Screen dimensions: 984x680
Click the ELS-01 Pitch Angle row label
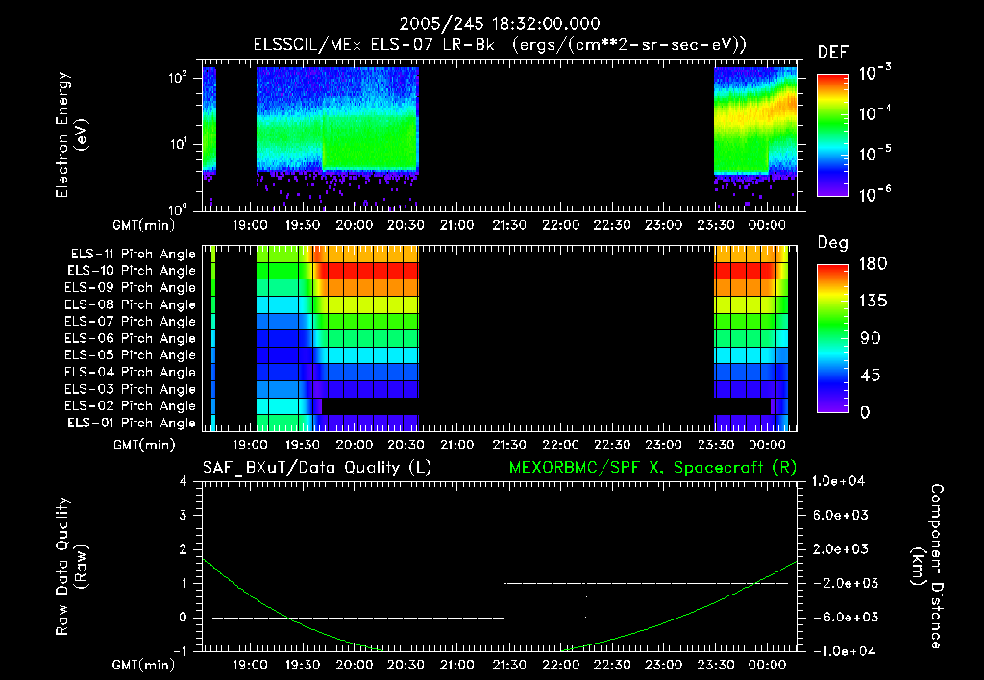[x=132, y=423]
